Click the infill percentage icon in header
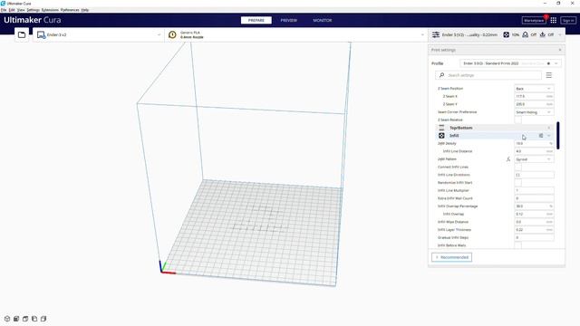 tap(506, 34)
